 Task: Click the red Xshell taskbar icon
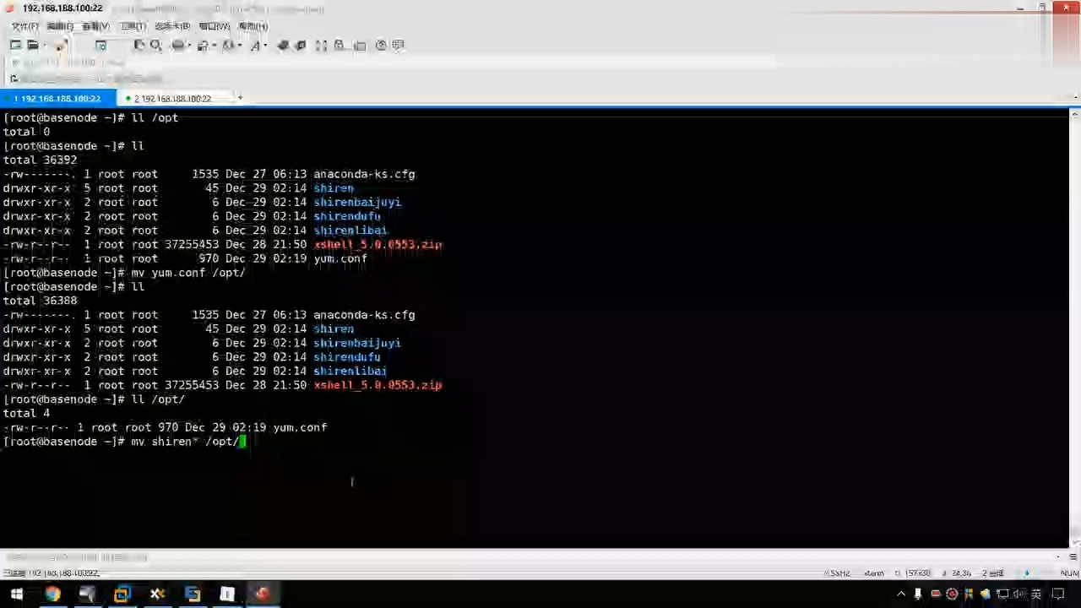click(262, 594)
